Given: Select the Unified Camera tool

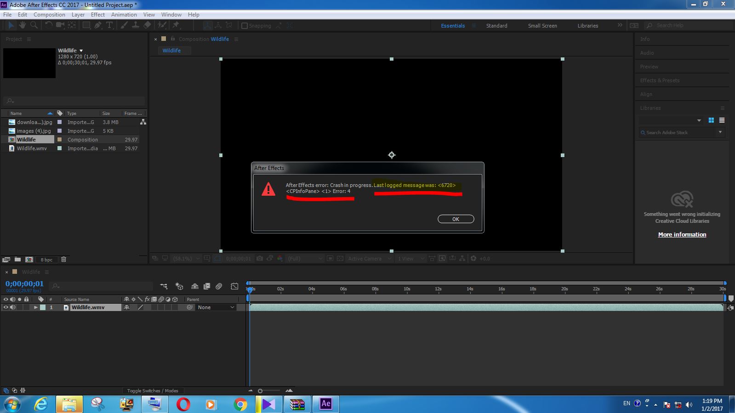Looking at the screenshot, I should [60, 25].
